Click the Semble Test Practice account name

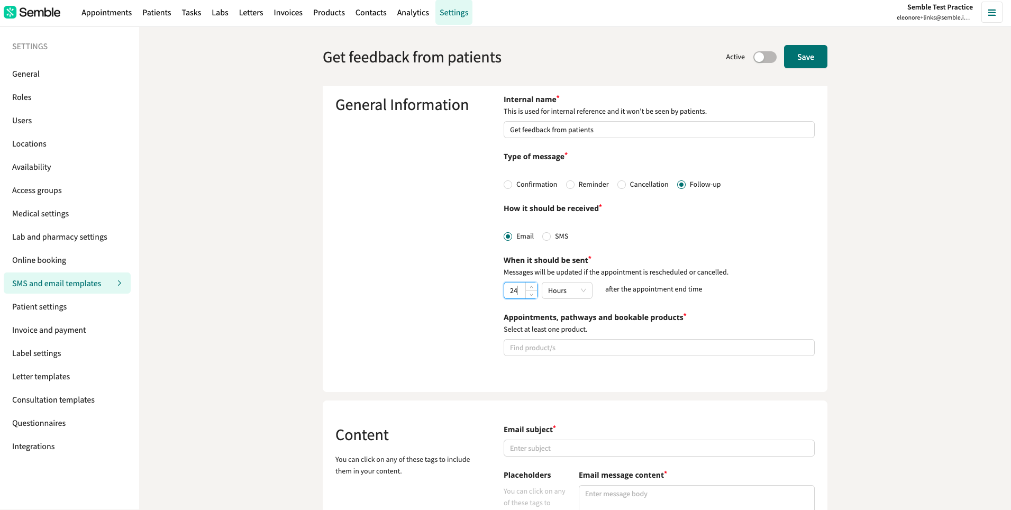pos(940,7)
